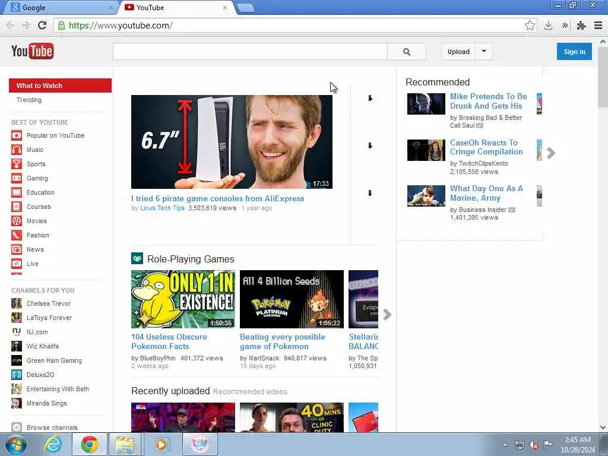Select the What to Watch menu item
608x456 pixels.
(x=60, y=85)
